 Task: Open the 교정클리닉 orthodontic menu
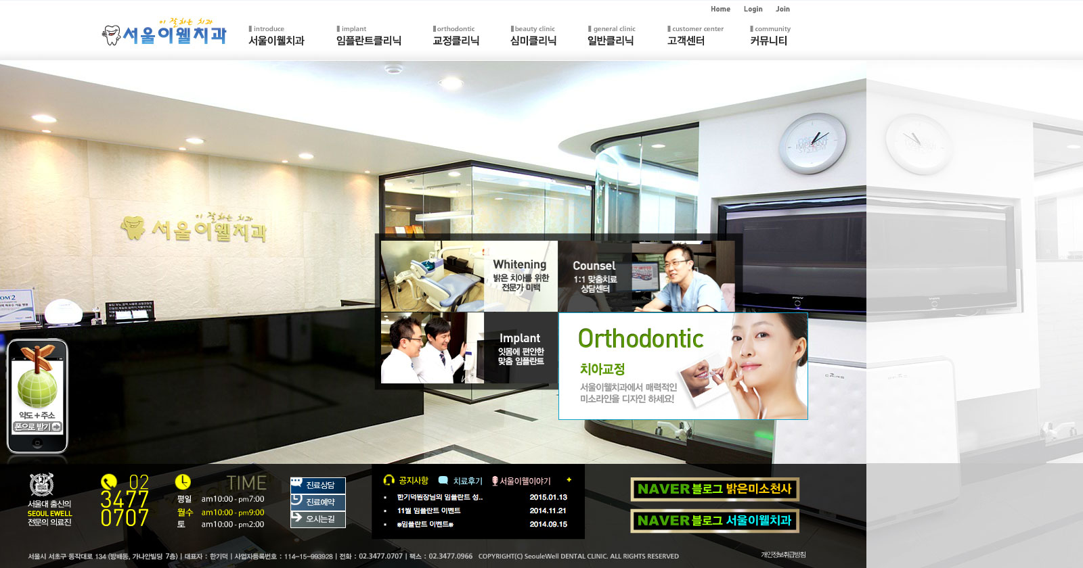point(456,41)
